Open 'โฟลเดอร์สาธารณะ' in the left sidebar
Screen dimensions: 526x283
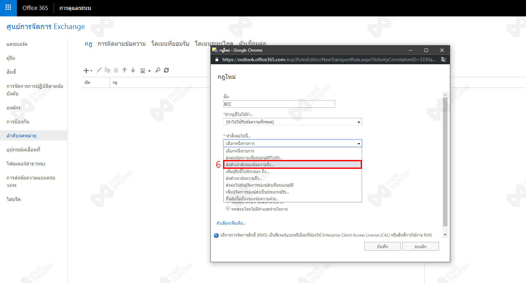pos(26,164)
